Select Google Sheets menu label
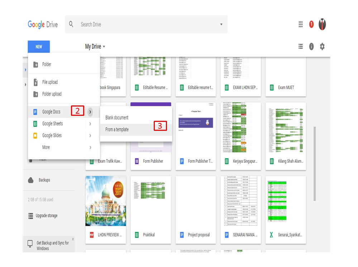The image size is (358, 267). tap(53, 124)
